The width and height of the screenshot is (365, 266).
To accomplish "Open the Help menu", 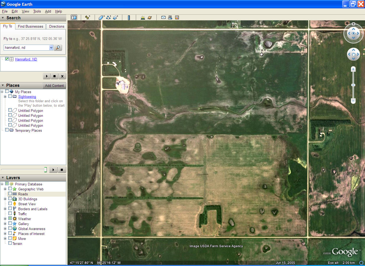I will [59, 11].
